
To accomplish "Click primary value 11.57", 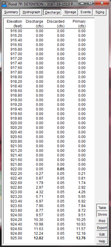I will point(81,229).
